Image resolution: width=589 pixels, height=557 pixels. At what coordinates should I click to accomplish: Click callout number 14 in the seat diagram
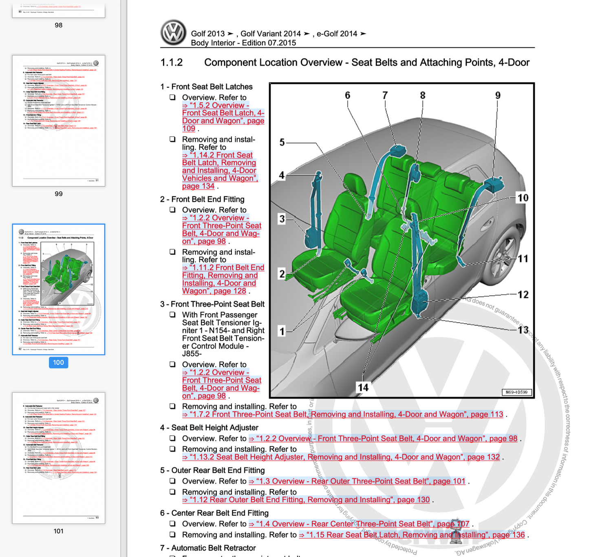(x=363, y=387)
